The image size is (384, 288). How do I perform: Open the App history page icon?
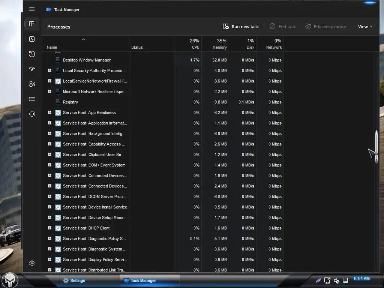tap(32, 54)
